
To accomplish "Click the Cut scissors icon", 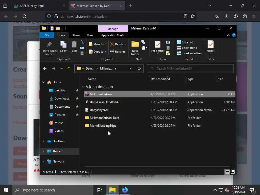I will [82, 42].
